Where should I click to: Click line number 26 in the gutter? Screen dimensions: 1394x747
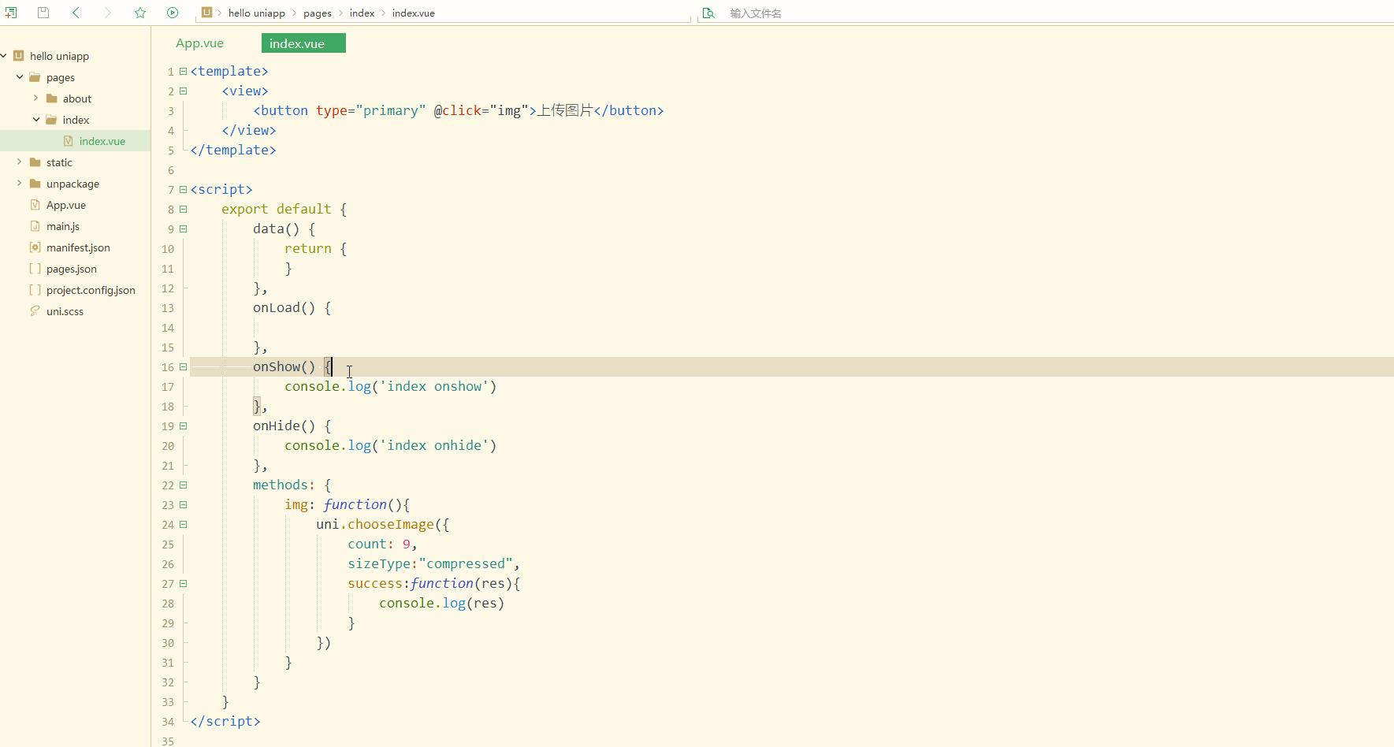168,564
